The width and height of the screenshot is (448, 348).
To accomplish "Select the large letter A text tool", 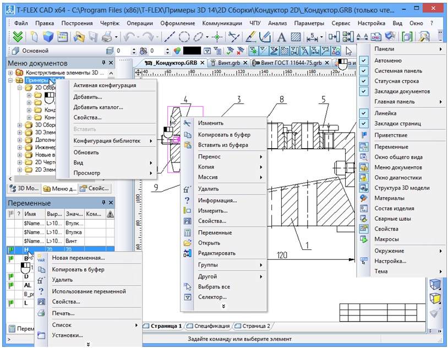I will pos(281,37).
